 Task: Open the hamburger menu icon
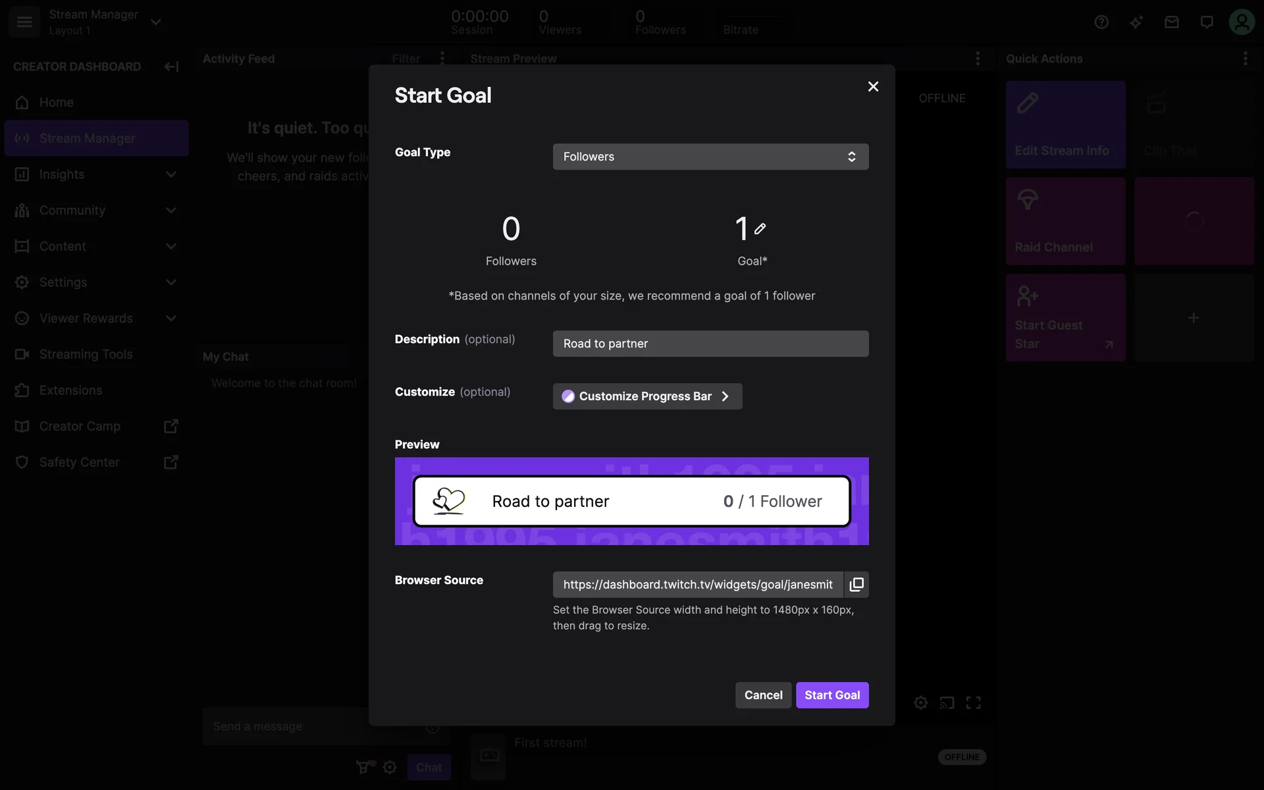coord(24,22)
